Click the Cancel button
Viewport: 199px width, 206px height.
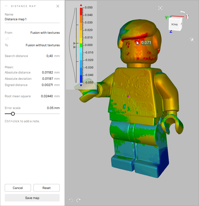point(18,188)
